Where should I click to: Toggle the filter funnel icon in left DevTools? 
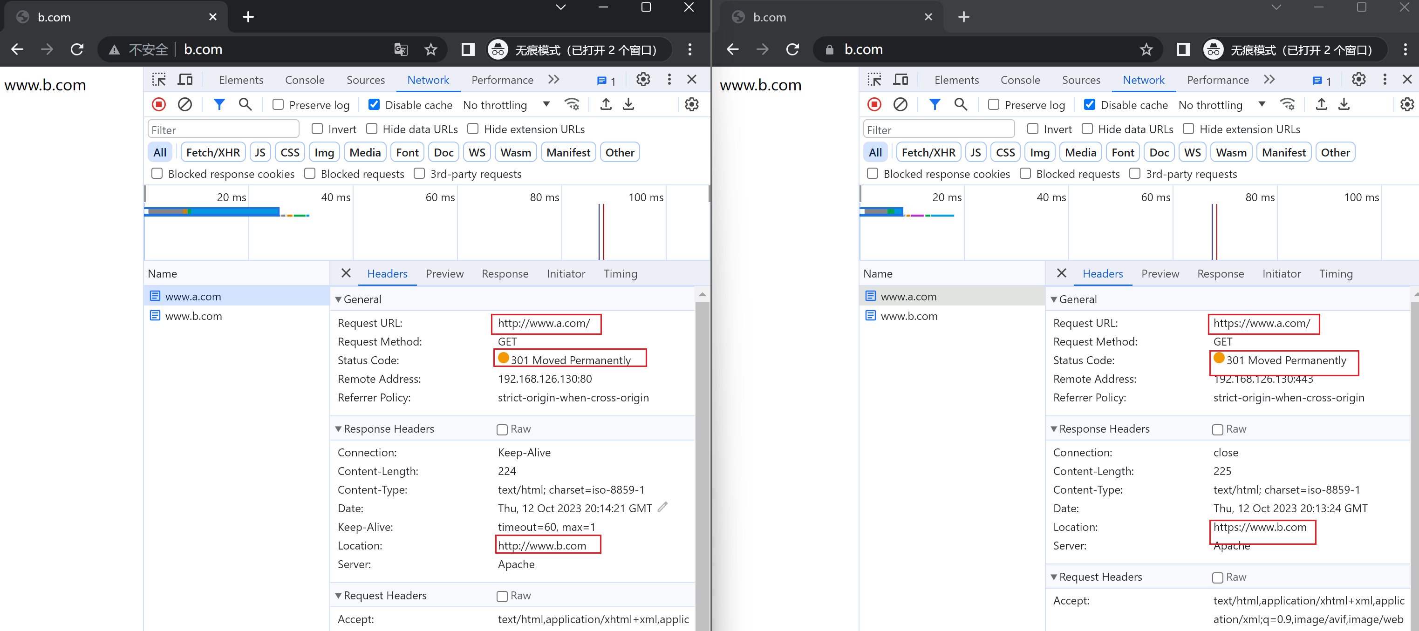pos(218,104)
